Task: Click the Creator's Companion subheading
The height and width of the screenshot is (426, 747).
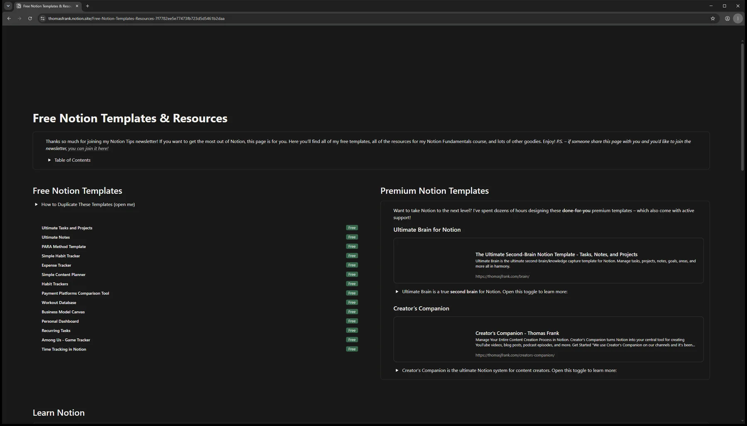Action: (x=421, y=309)
